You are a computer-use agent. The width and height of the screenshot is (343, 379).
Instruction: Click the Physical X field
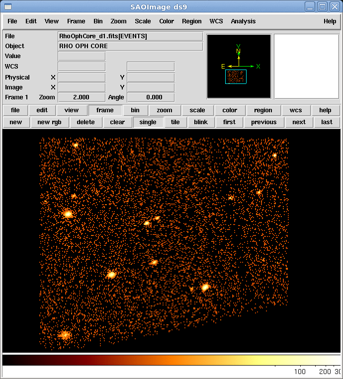pyautogui.click(x=82, y=77)
